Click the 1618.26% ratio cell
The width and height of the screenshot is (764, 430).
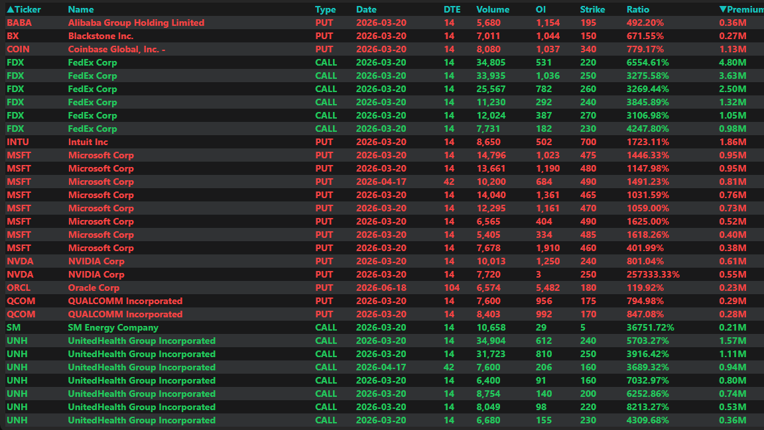coord(647,235)
